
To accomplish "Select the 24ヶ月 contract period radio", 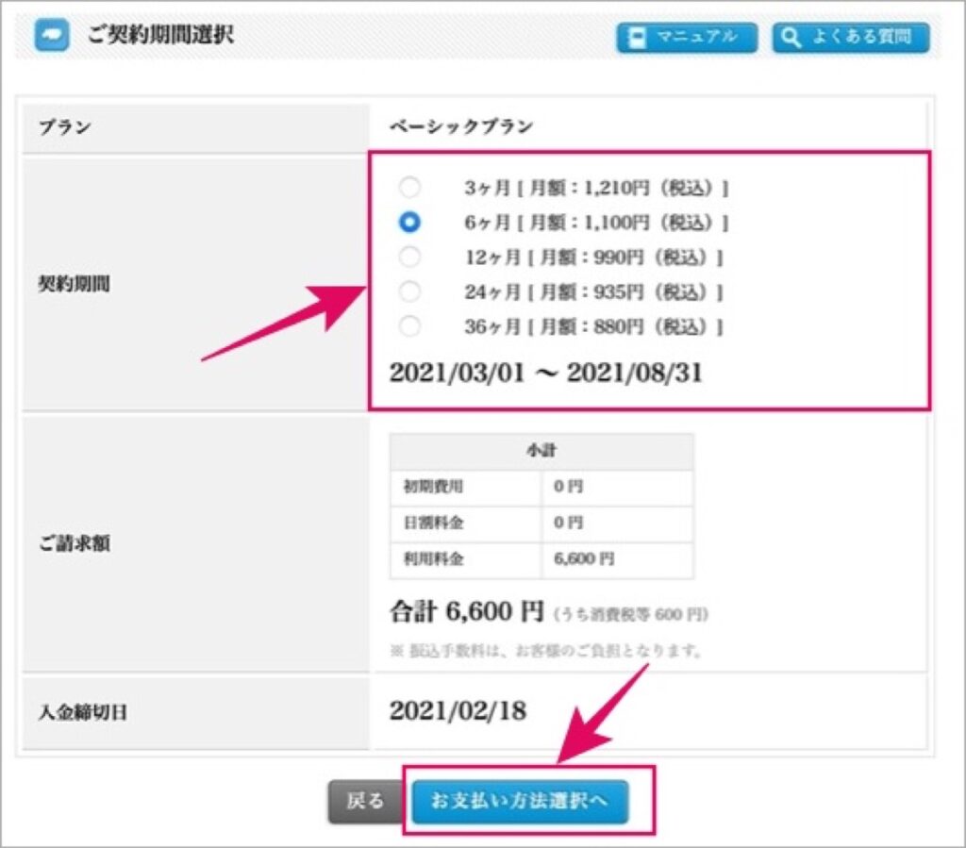I will (409, 291).
